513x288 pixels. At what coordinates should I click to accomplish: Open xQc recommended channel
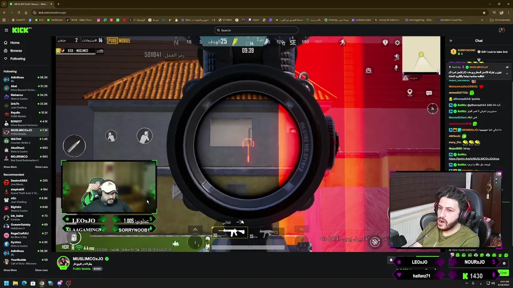(x=25, y=200)
